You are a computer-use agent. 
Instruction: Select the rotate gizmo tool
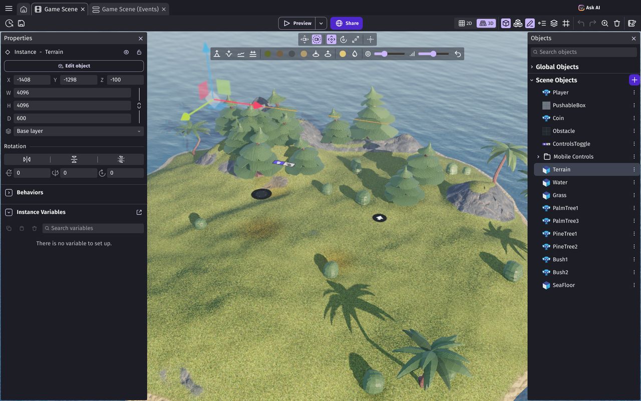344,39
